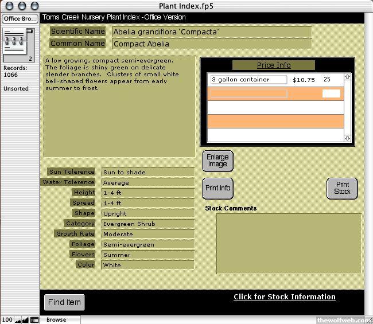Open the Office Browse layout dropdown
The height and width of the screenshot is (324, 373).
coord(20,19)
